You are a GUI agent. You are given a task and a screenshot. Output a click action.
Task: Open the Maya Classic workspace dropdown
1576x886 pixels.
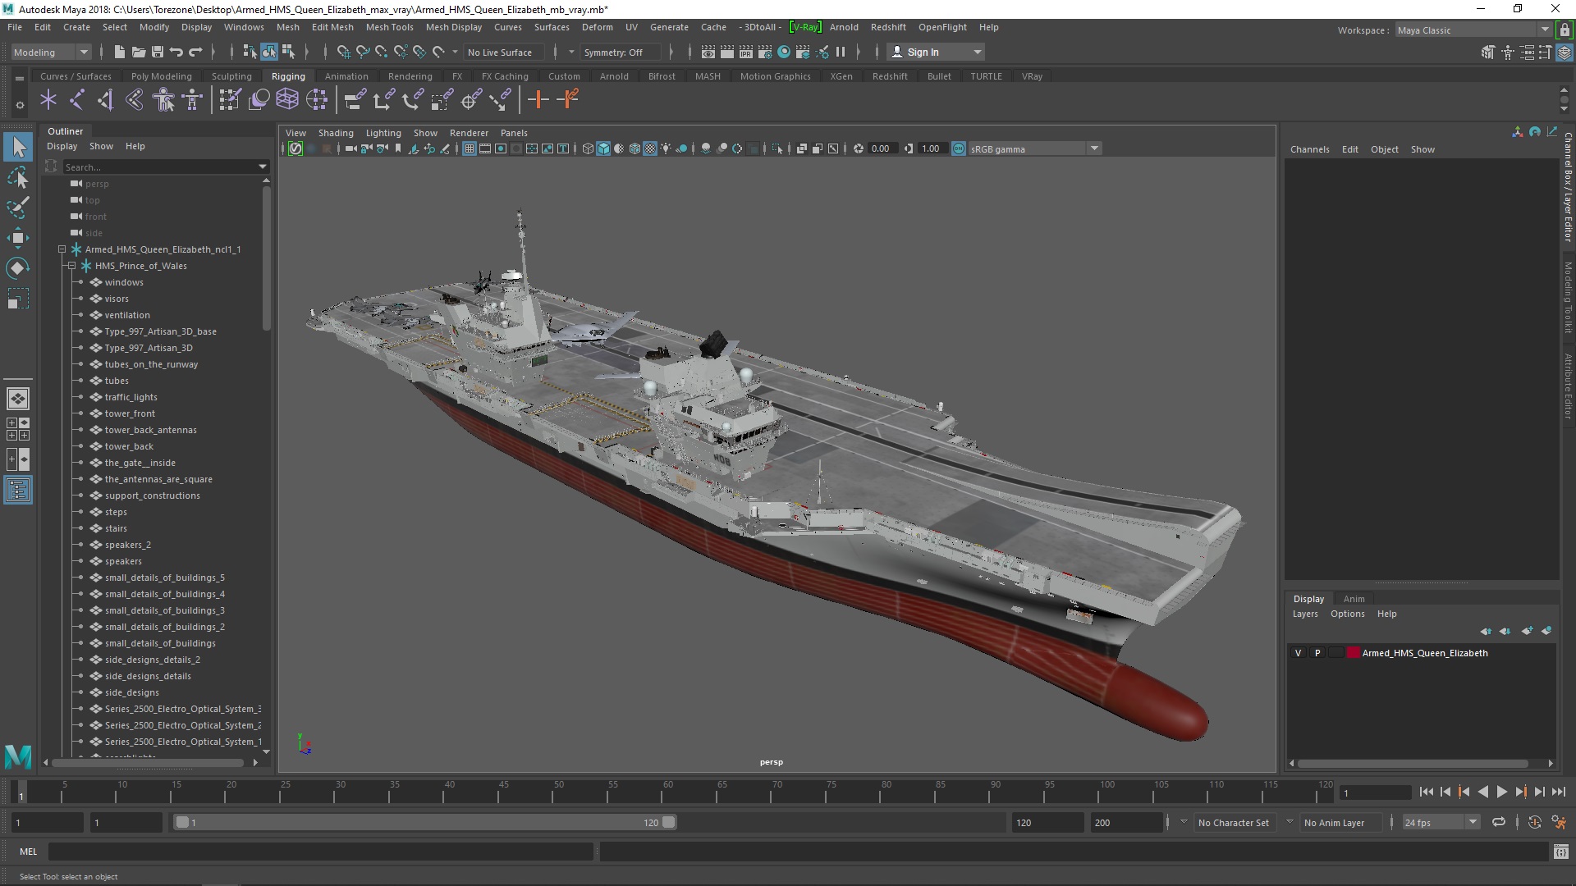pos(1473,30)
